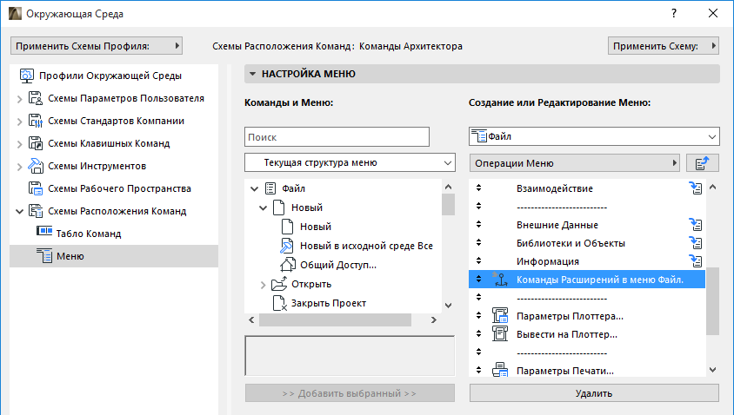The width and height of the screenshot is (734, 415).
Task: Click the Поиск search field
Action: (337, 136)
